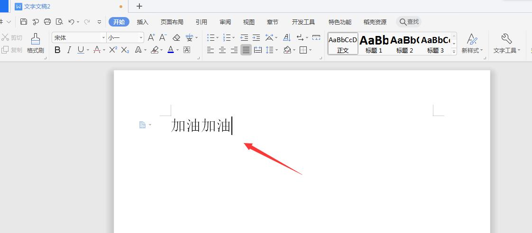The image size is (532, 233).
Task: Click the Undo arrow icon
Action: click(x=71, y=22)
